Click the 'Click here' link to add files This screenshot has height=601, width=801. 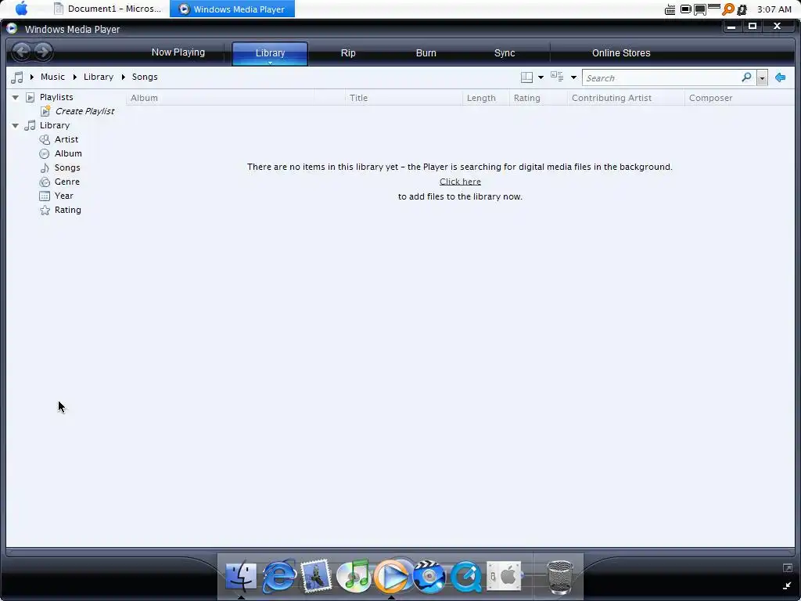[x=460, y=182]
